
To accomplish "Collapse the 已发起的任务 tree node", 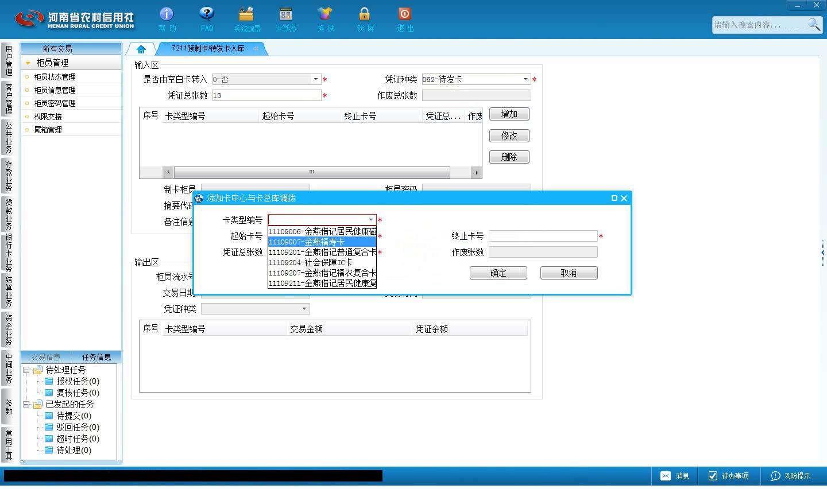I will pos(26,405).
